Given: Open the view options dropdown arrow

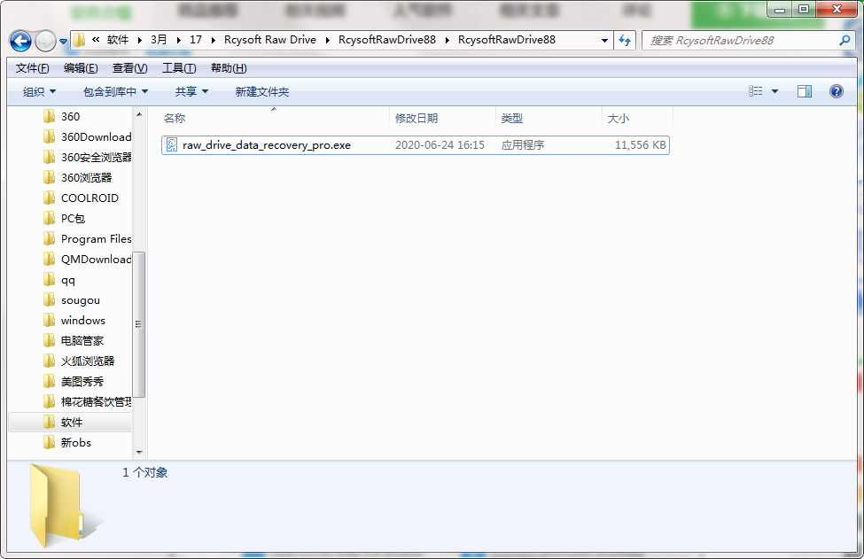Looking at the screenshot, I should point(774,91).
